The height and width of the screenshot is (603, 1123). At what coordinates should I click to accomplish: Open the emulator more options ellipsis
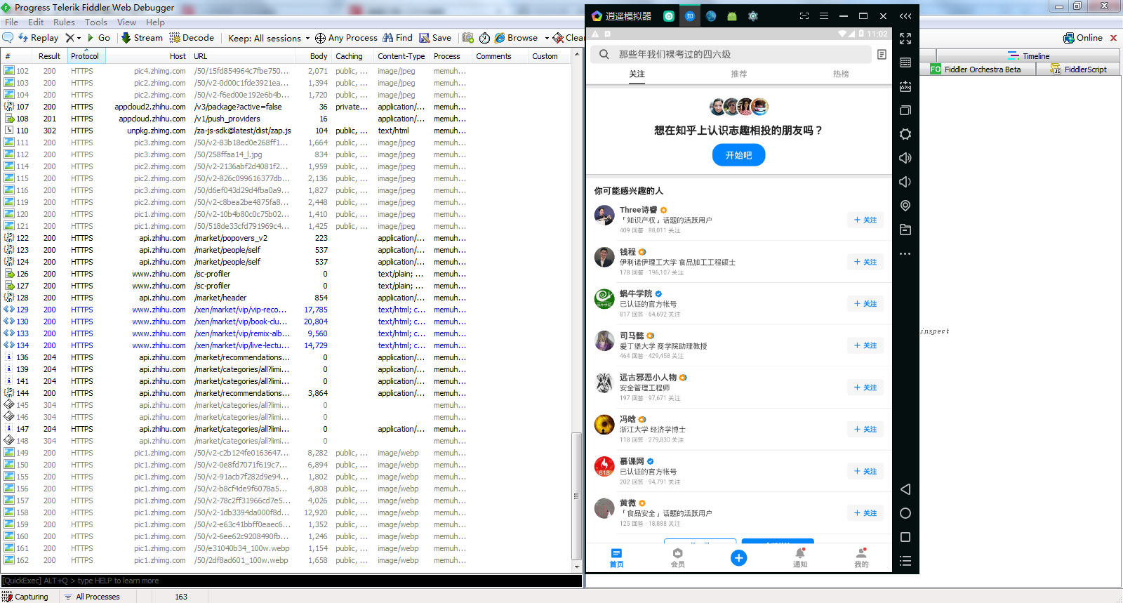pos(905,253)
